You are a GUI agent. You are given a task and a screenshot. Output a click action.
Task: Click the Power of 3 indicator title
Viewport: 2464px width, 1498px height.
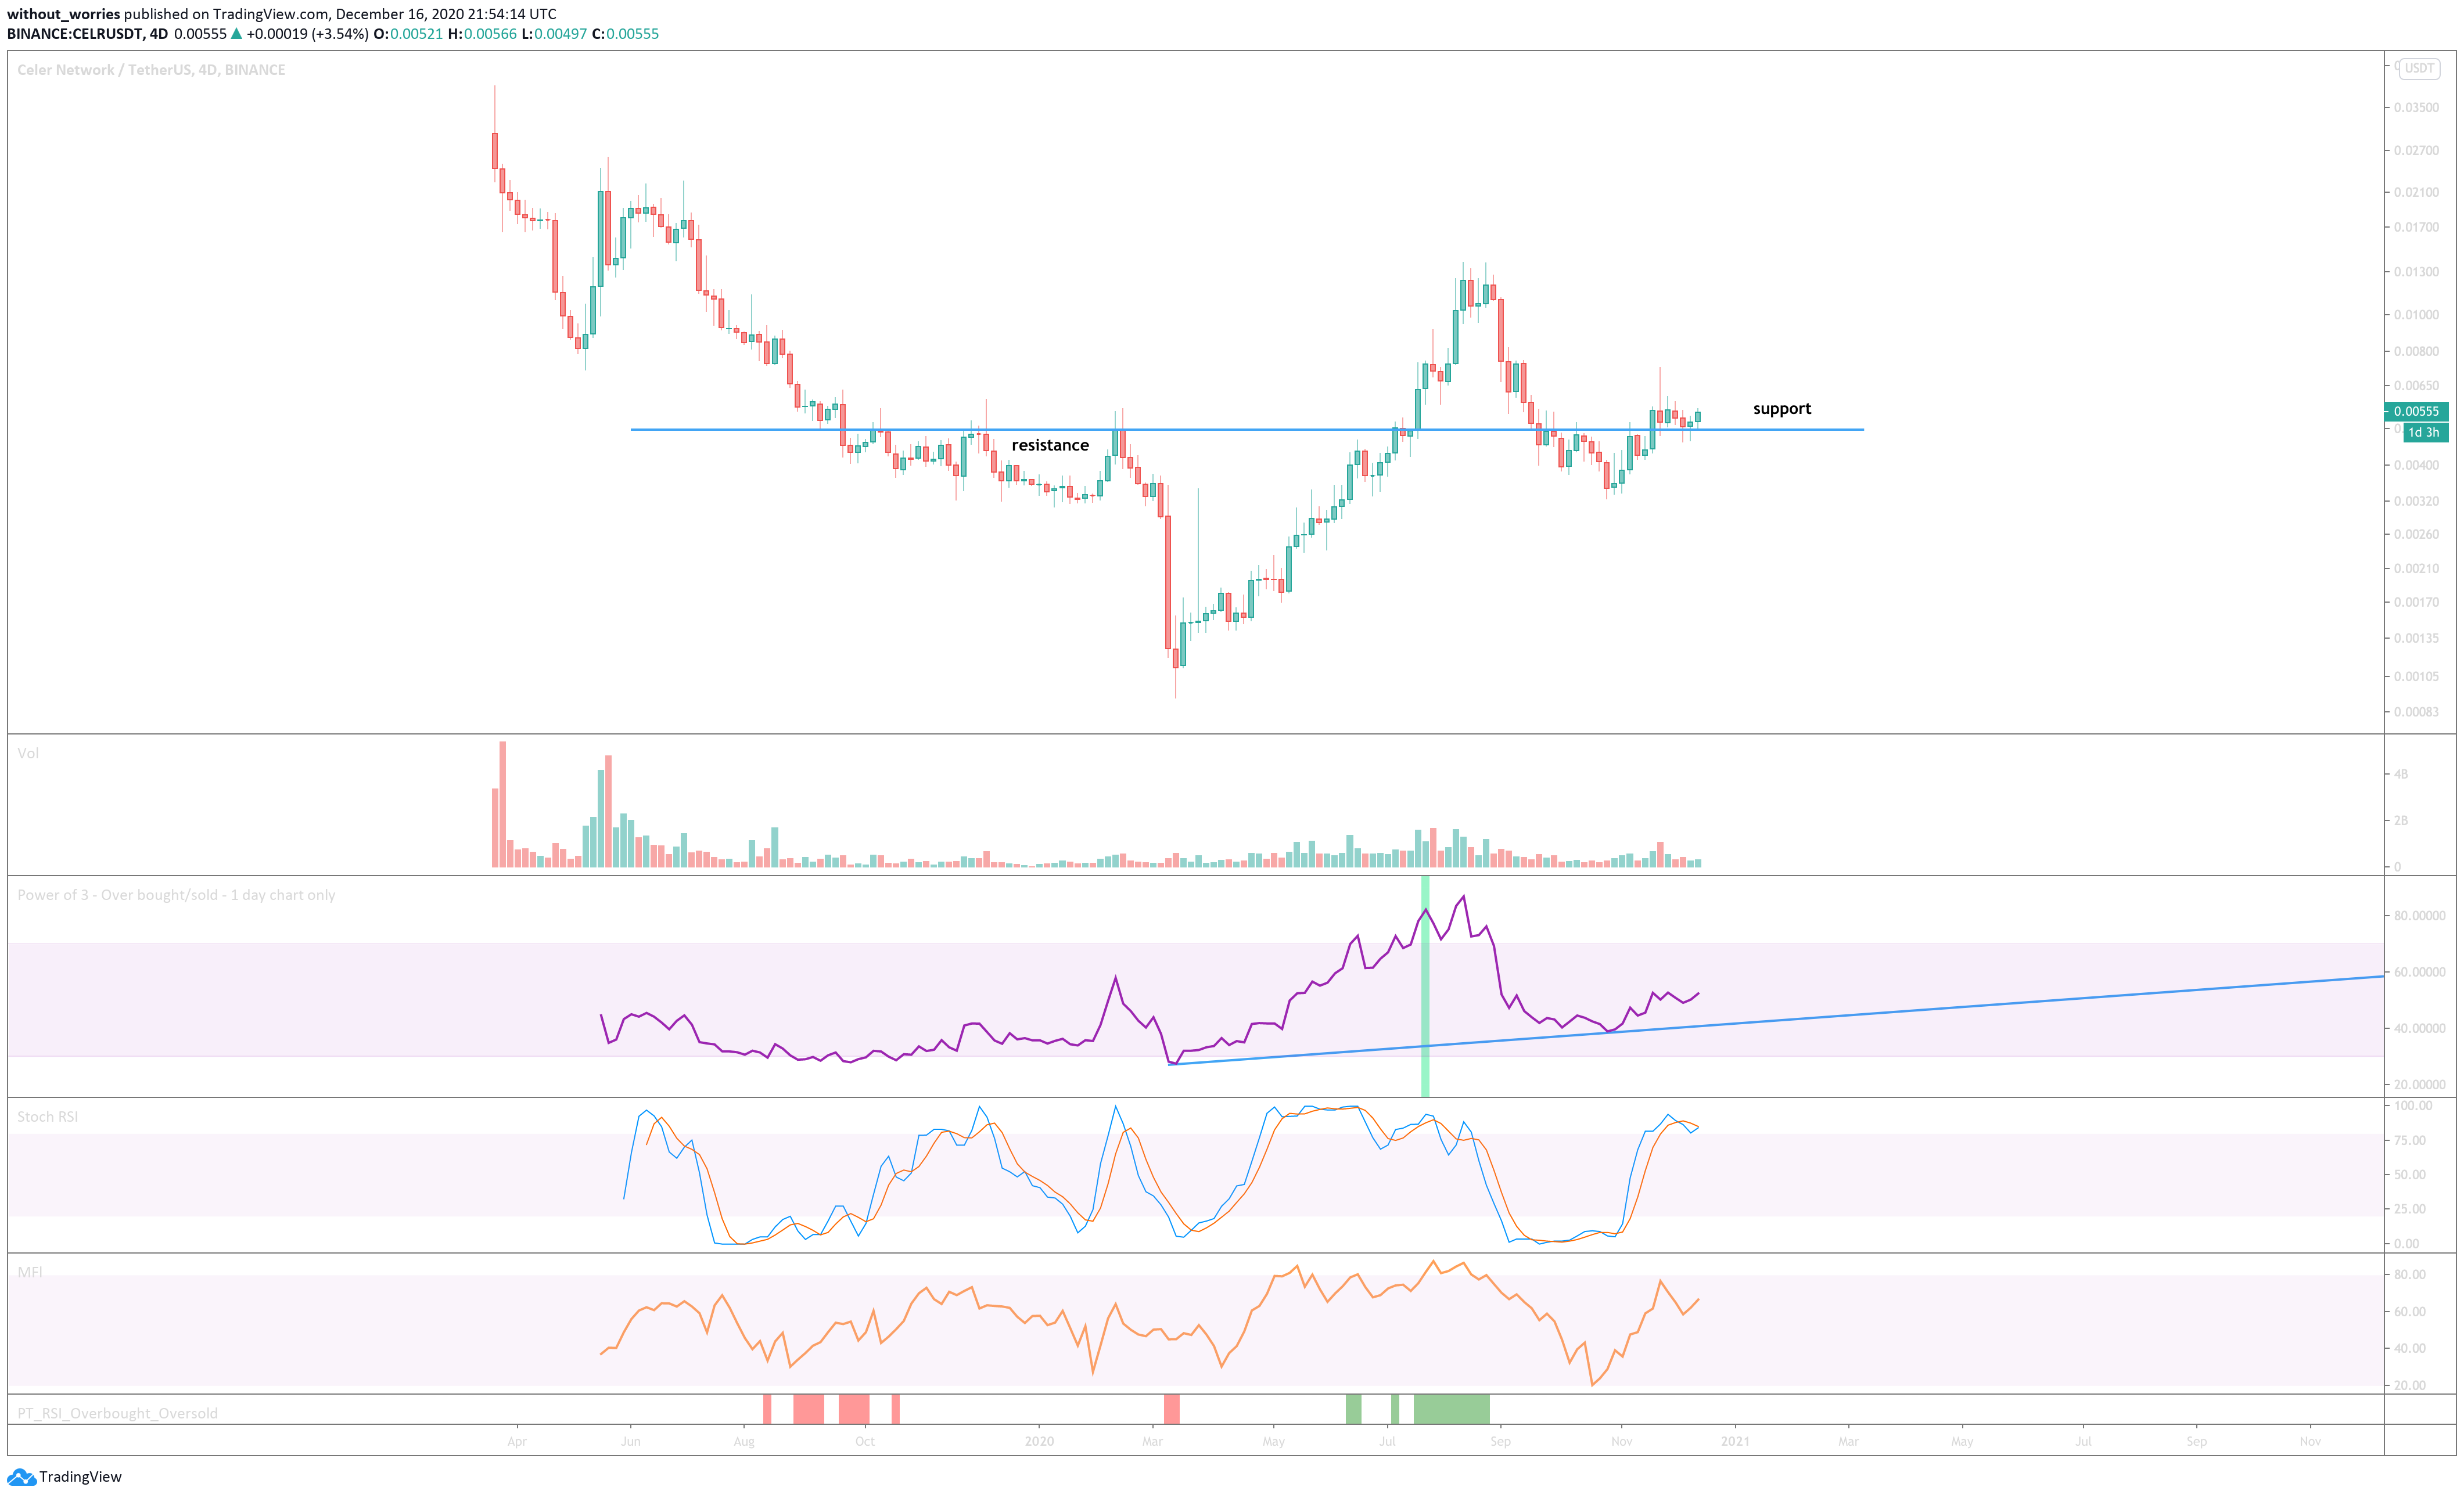click(176, 894)
